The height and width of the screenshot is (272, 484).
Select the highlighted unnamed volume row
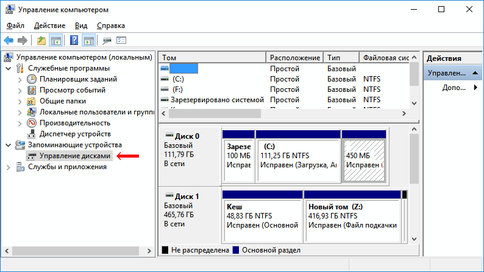tap(283, 68)
